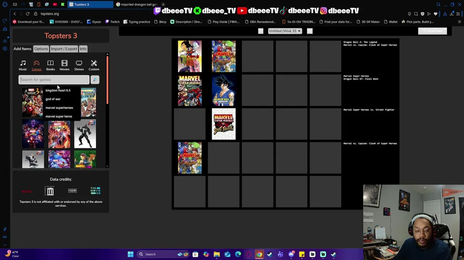Select the Shows category icon
464x260 pixels.
click(79, 65)
